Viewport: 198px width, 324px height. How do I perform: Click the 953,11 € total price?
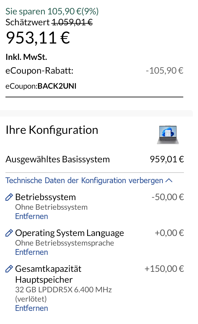(x=38, y=38)
